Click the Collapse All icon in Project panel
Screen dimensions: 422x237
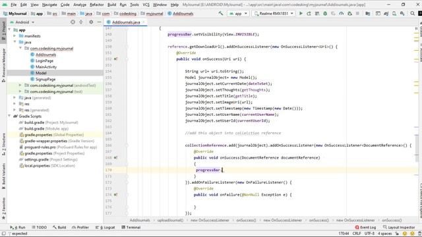pyautogui.click(x=81, y=22)
